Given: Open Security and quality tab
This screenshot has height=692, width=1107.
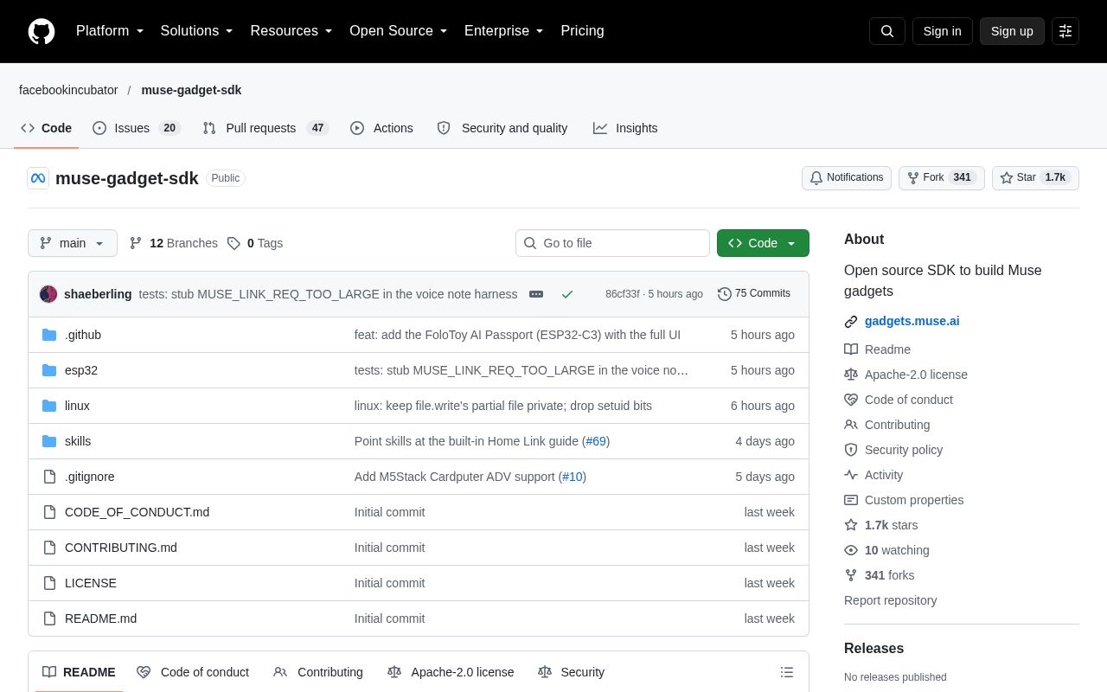Looking at the screenshot, I should click(x=502, y=128).
